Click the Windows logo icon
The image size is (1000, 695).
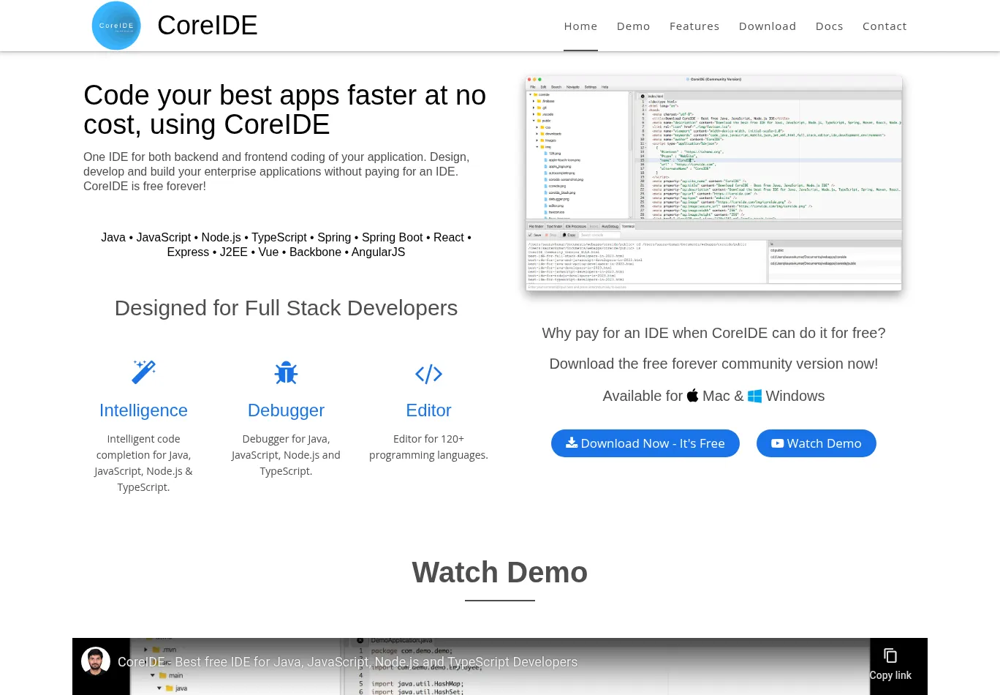[x=754, y=396]
